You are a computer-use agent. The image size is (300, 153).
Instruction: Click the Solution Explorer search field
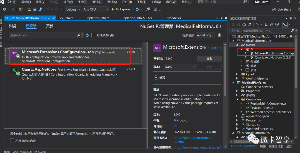[x=260, y=31]
